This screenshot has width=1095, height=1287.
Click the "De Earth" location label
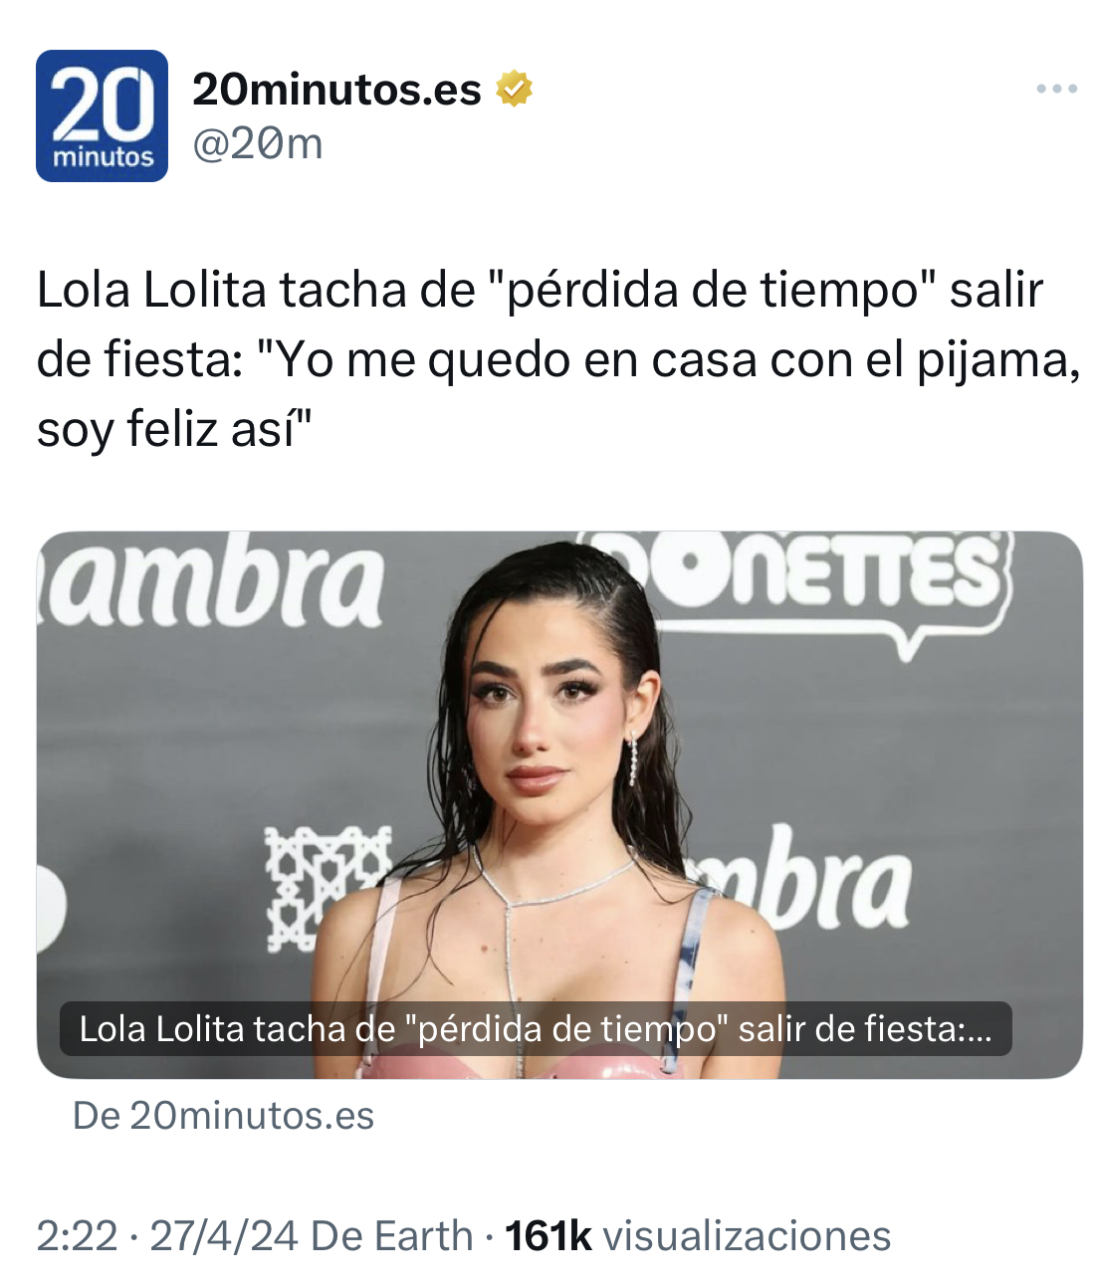click(391, 1235)
